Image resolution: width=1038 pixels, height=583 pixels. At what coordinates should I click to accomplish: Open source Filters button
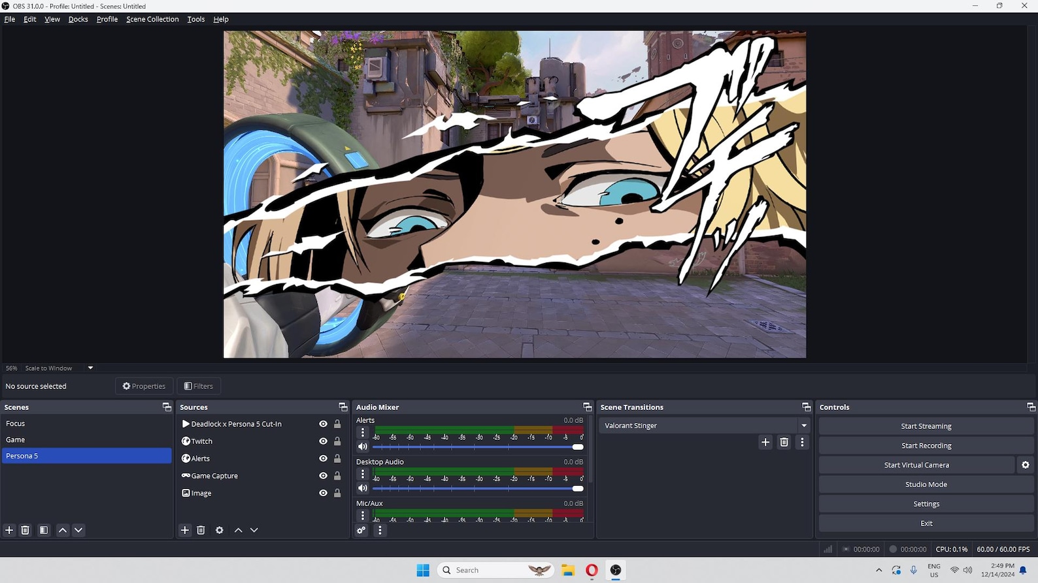199,386
